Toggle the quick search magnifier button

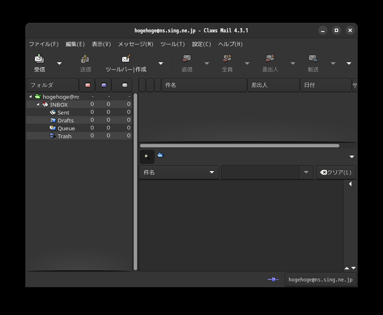[147, 157]
